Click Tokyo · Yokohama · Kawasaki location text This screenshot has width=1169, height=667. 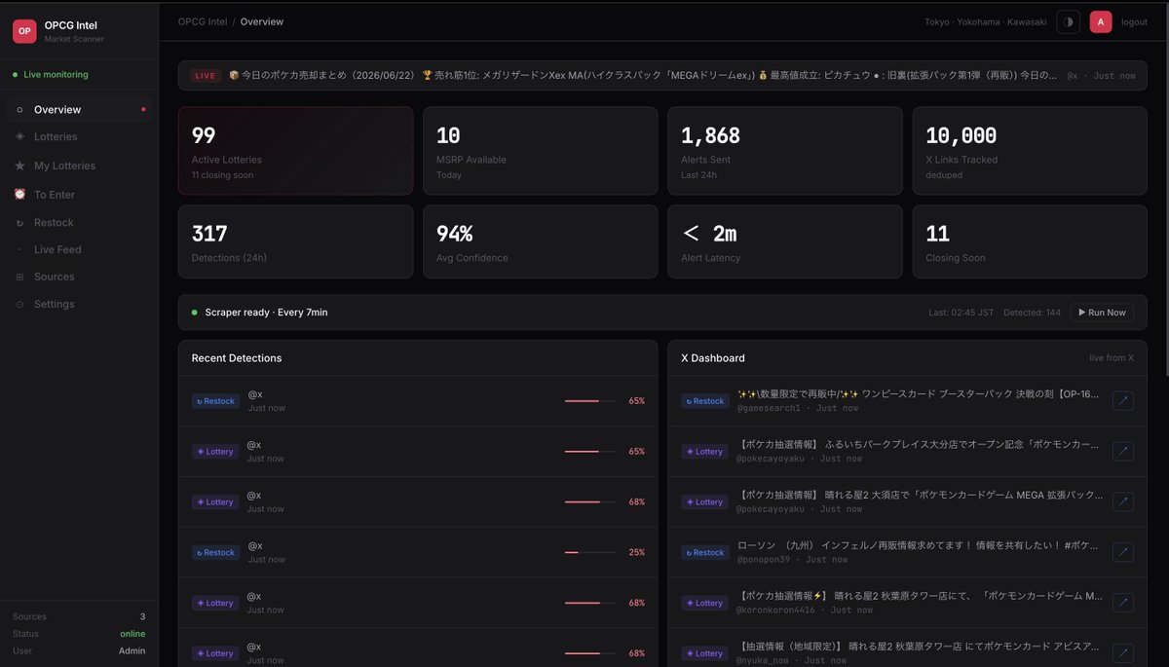[x=986, y=21]
